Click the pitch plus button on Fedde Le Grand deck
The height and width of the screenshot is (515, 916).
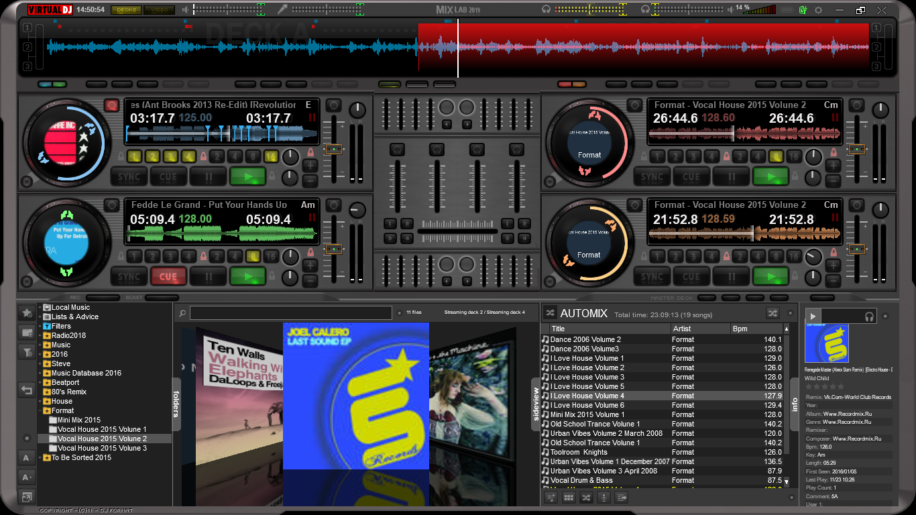click(310, 266)
